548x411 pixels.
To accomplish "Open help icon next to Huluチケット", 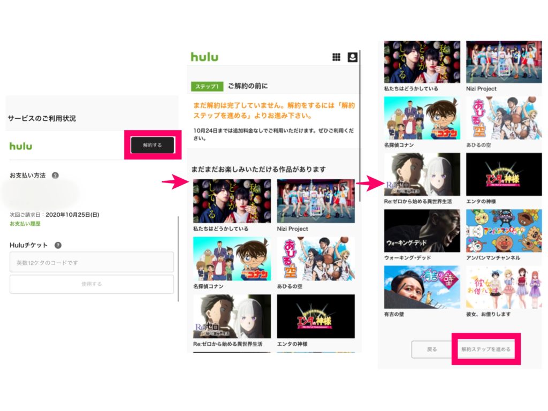I will [58, 245].
